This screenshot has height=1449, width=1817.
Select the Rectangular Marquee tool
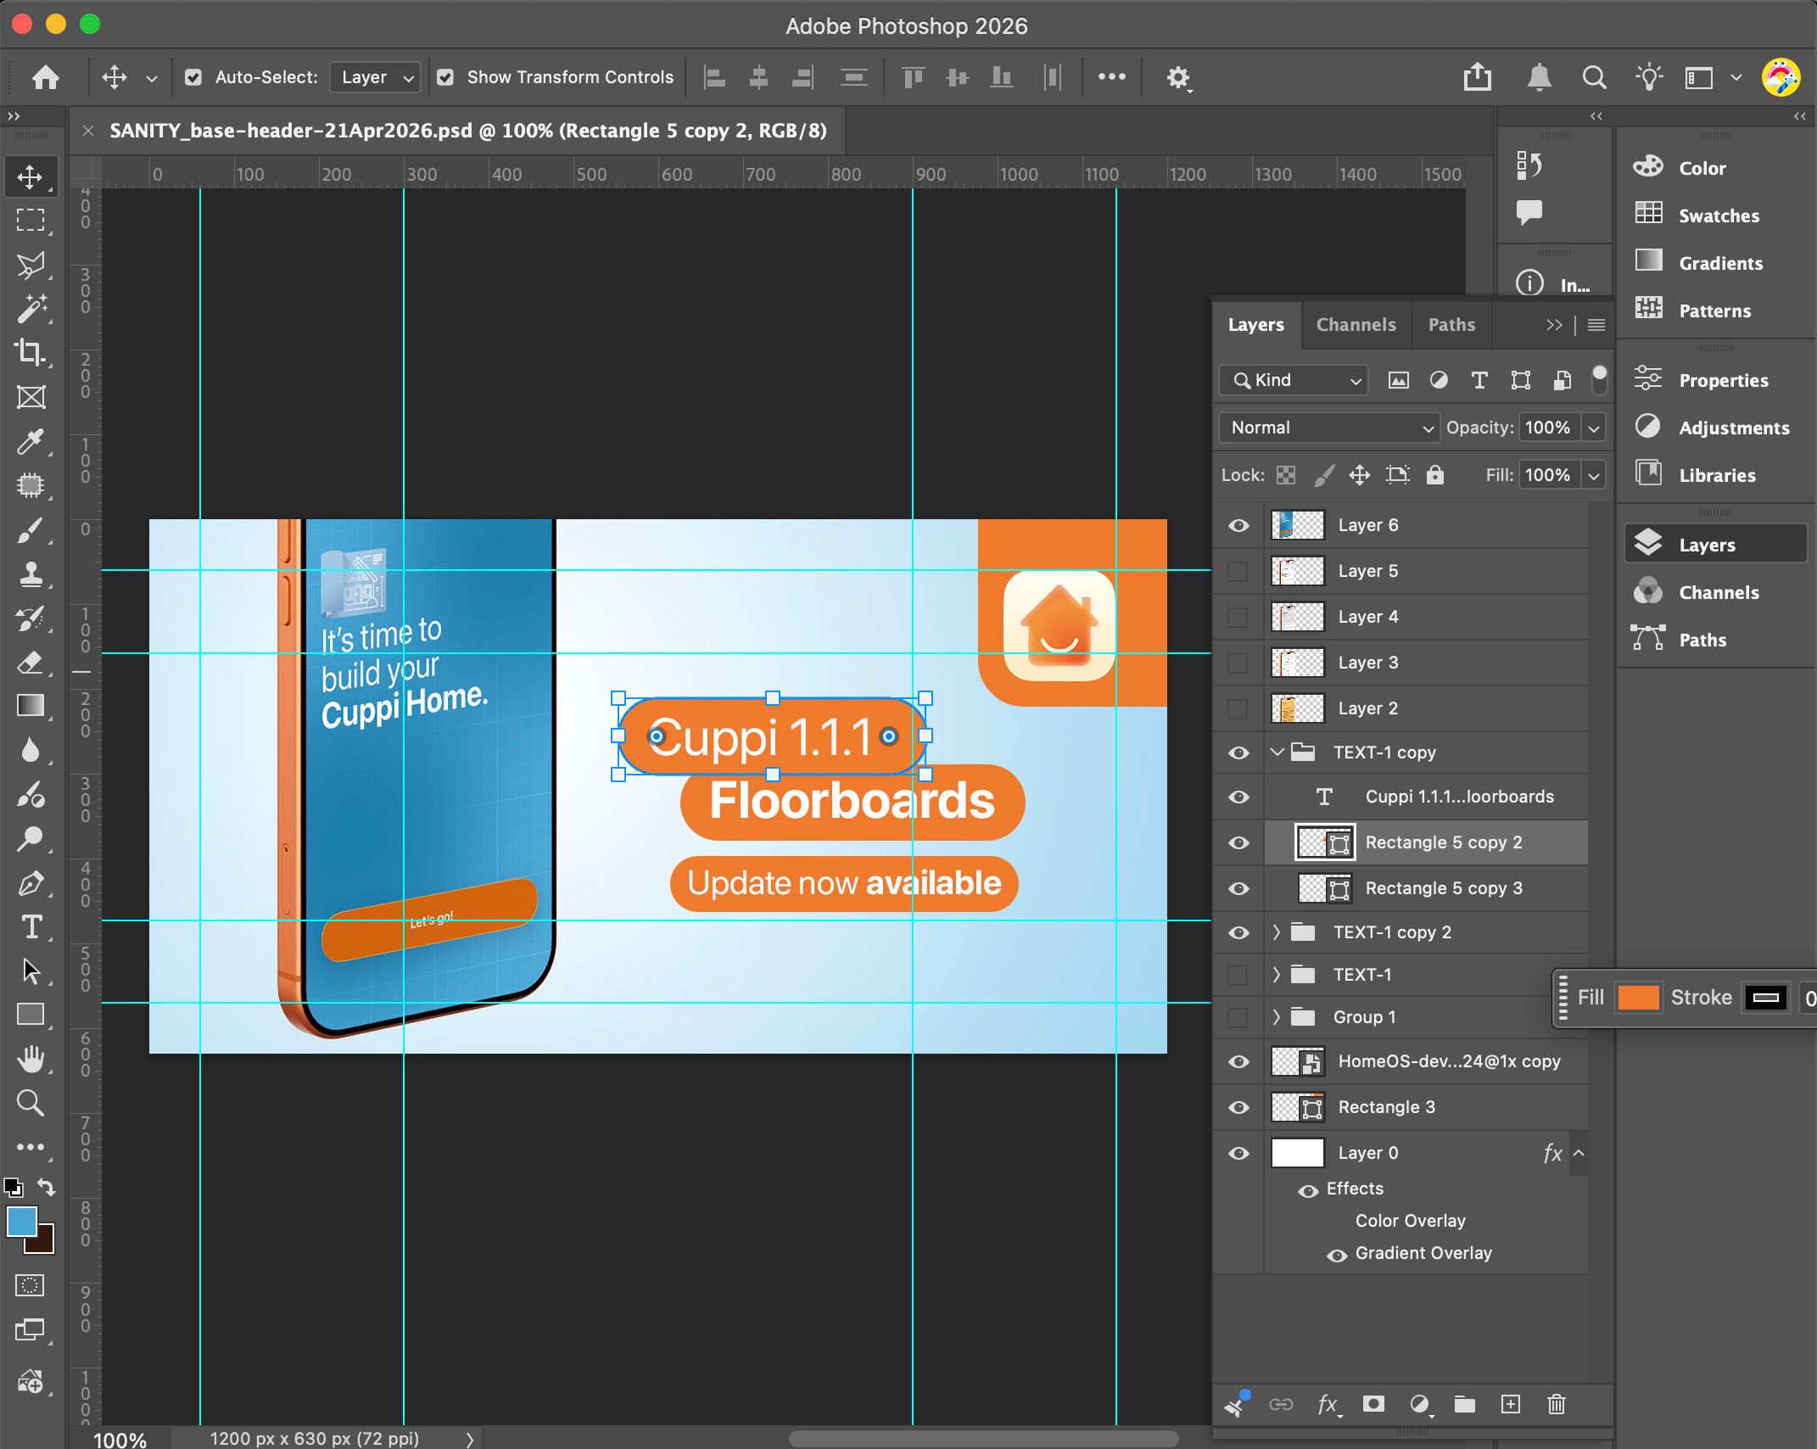(31, 221)
